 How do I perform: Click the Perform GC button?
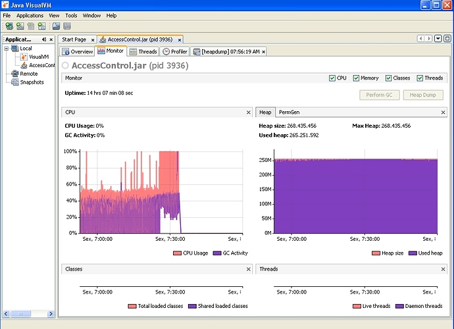379,95
